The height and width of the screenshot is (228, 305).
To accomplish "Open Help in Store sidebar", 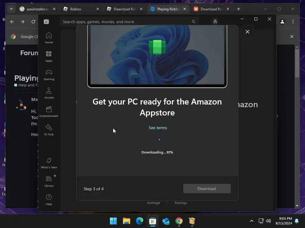I will (49, 200).
